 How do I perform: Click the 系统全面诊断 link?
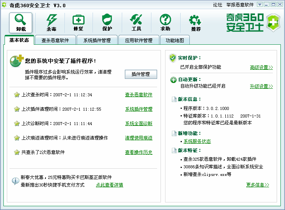(139, 124)
